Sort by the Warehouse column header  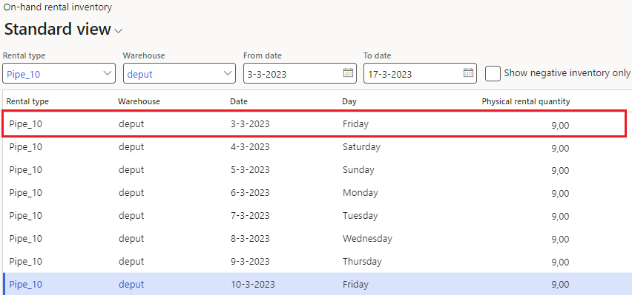pos(139,101)
